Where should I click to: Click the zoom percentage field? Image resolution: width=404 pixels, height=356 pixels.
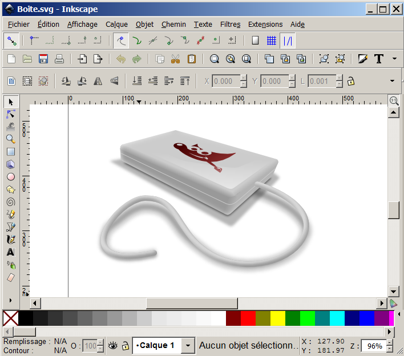[374, 346]
